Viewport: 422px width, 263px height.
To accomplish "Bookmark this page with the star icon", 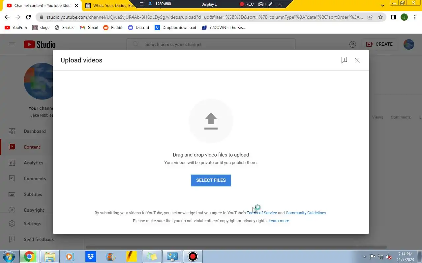I will coord(380,17).
